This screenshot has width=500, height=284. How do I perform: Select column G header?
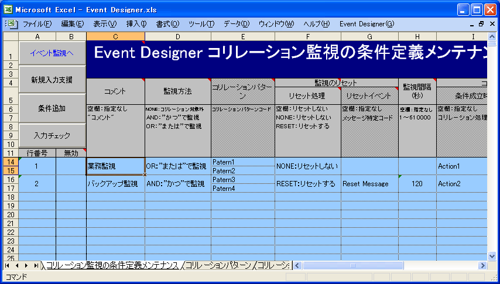click(369, 37)
